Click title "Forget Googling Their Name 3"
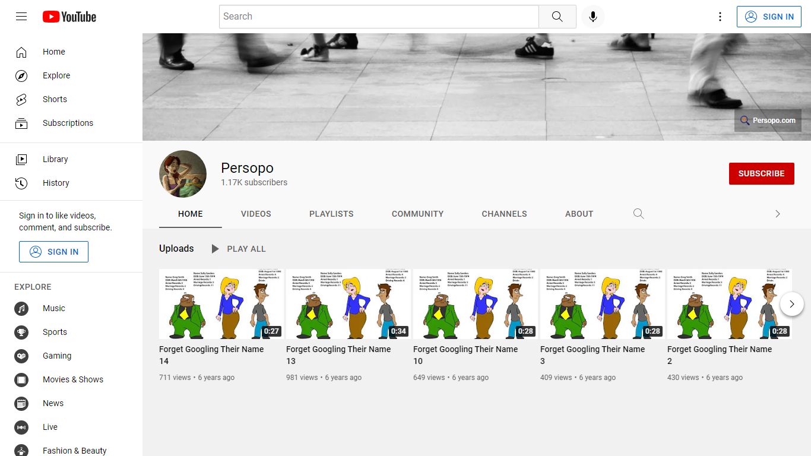 pos(593,355)
